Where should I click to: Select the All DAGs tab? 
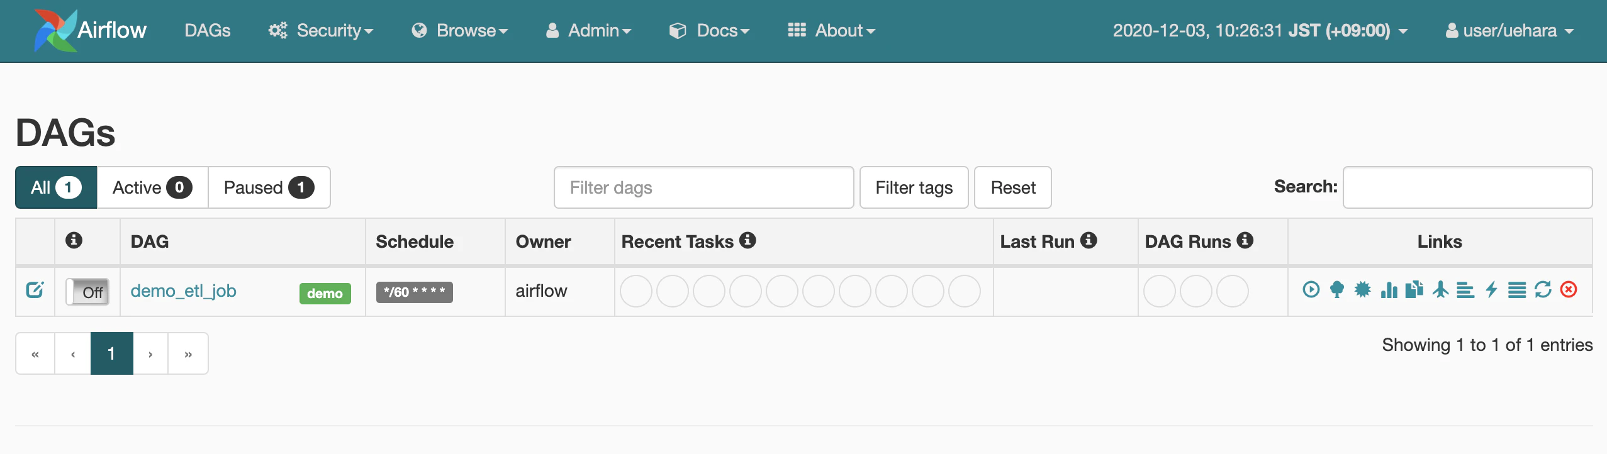[x=56, y=187]
